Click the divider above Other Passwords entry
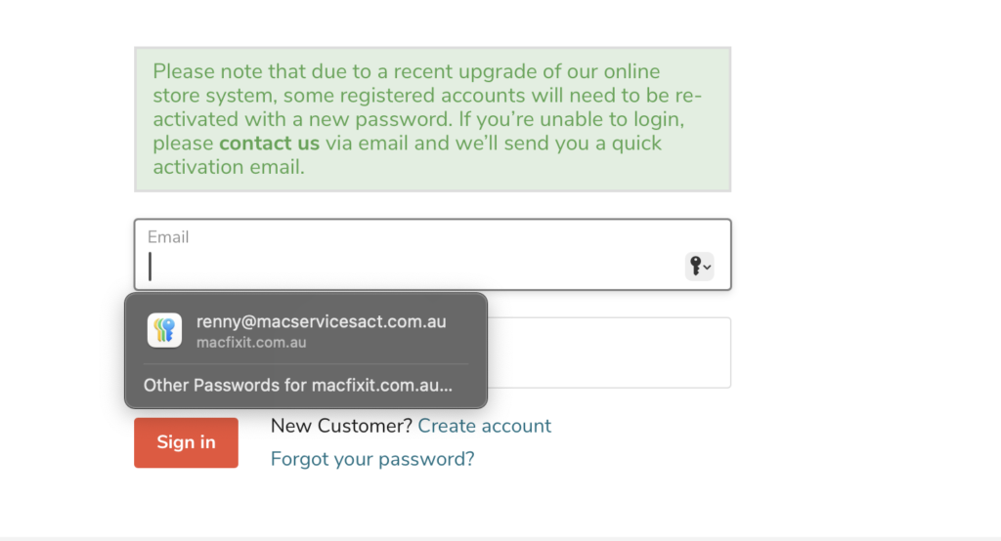Viewport: 1001px width, 541px height. (x=306, y=364)
